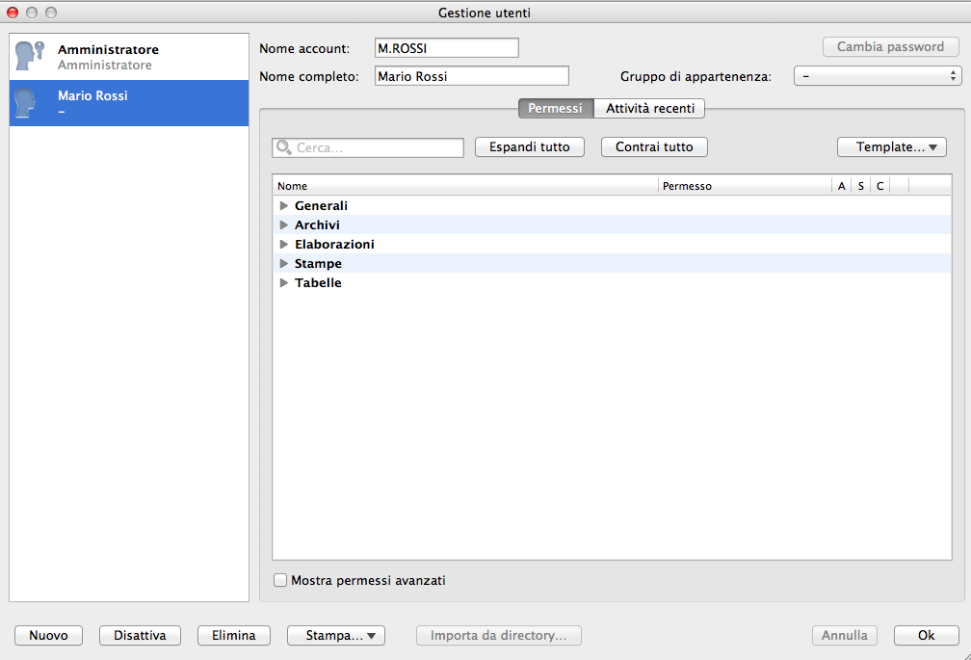Image resolution: width=971 pixels, height=660 pixels.
Task: Expand the Elaborazioni tree group
Action: (x=284, y=245)
